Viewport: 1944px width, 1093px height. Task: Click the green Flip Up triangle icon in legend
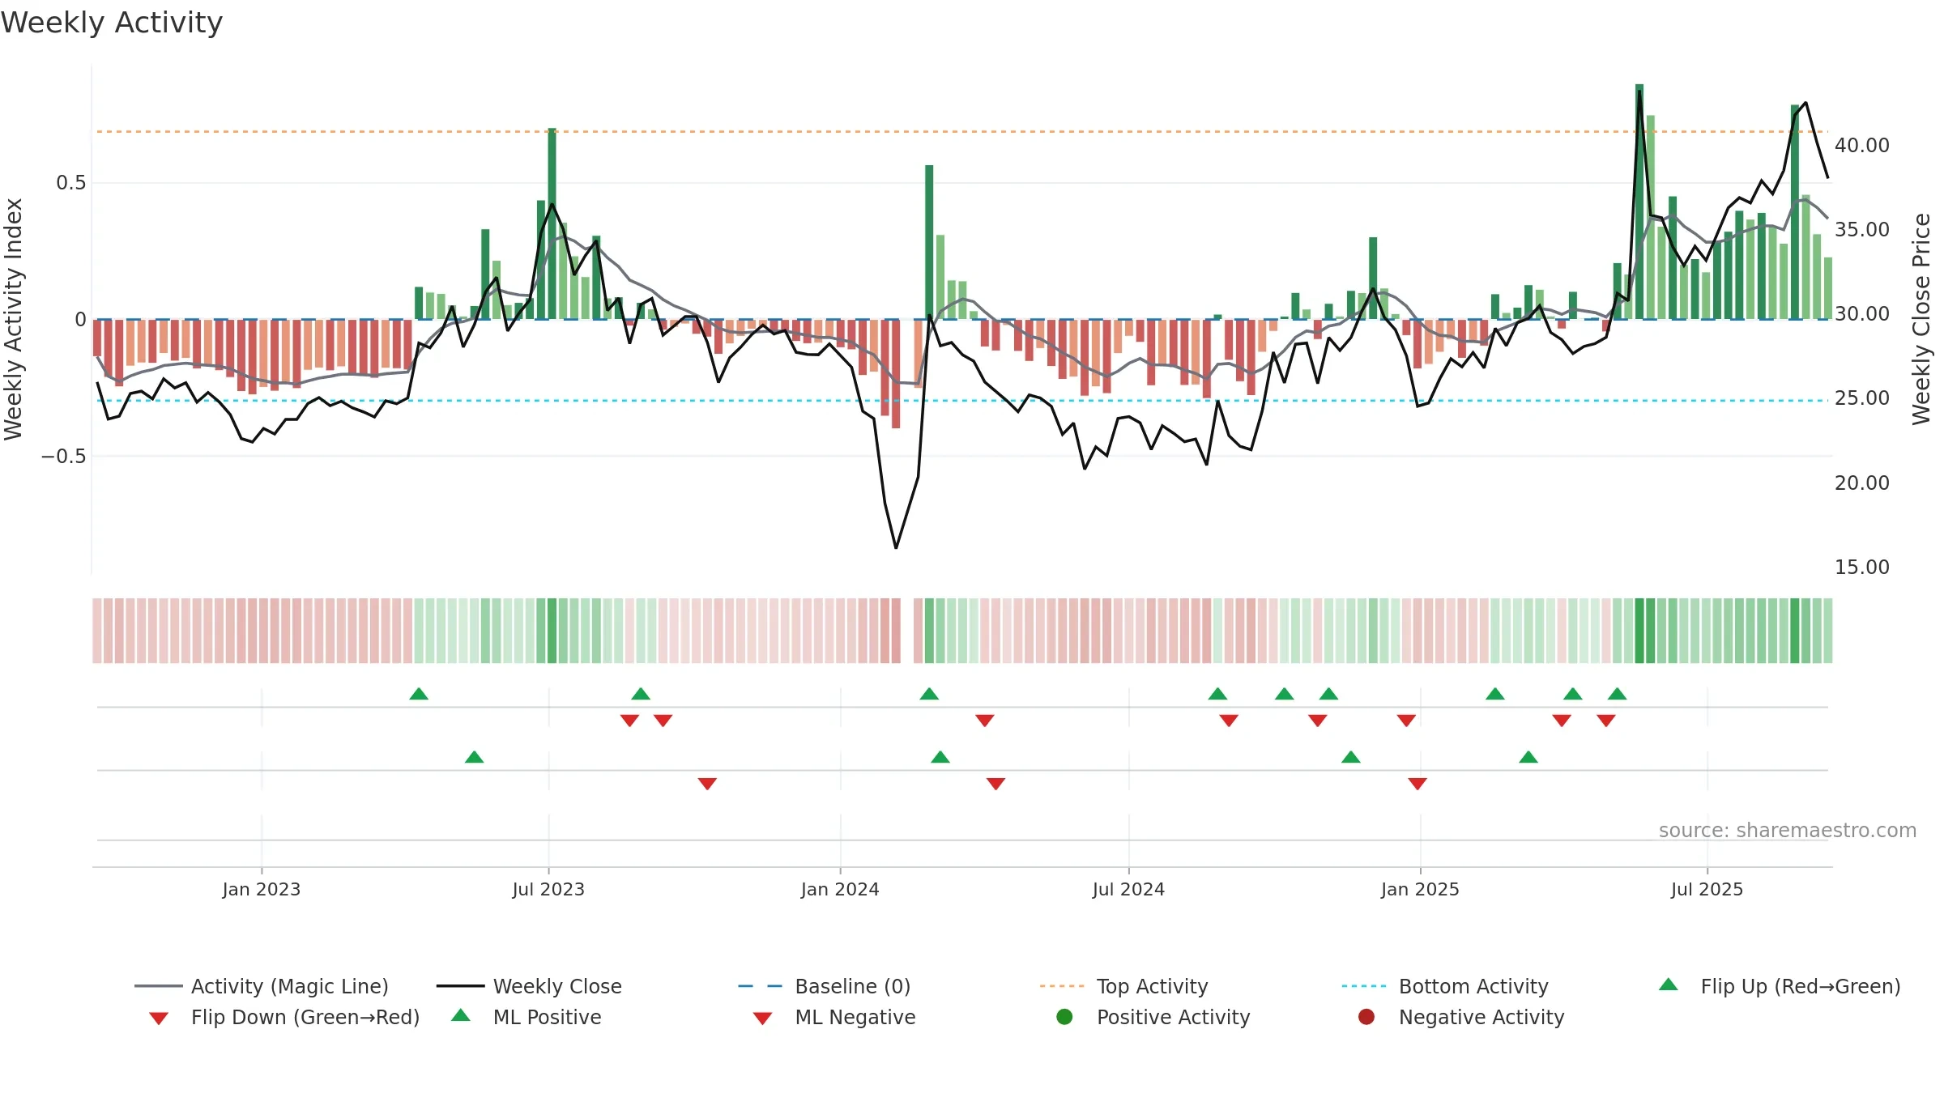pyautogui.click(x=1669, y=985)
